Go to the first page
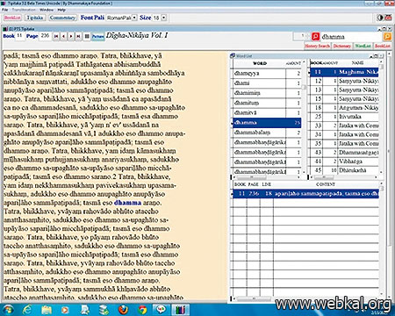This screenshot has height=316, width=395. coord(56,36)
